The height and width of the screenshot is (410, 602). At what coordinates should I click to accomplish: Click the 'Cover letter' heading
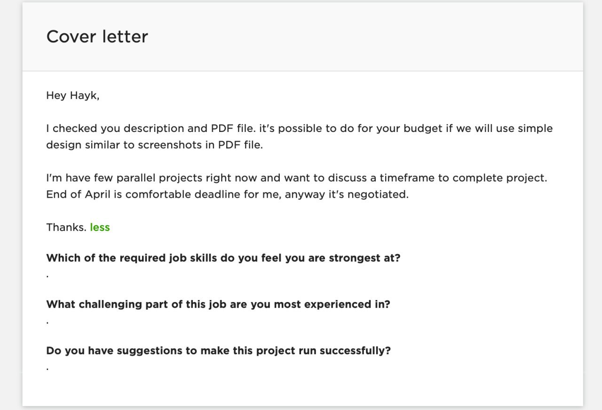(97, 37)
